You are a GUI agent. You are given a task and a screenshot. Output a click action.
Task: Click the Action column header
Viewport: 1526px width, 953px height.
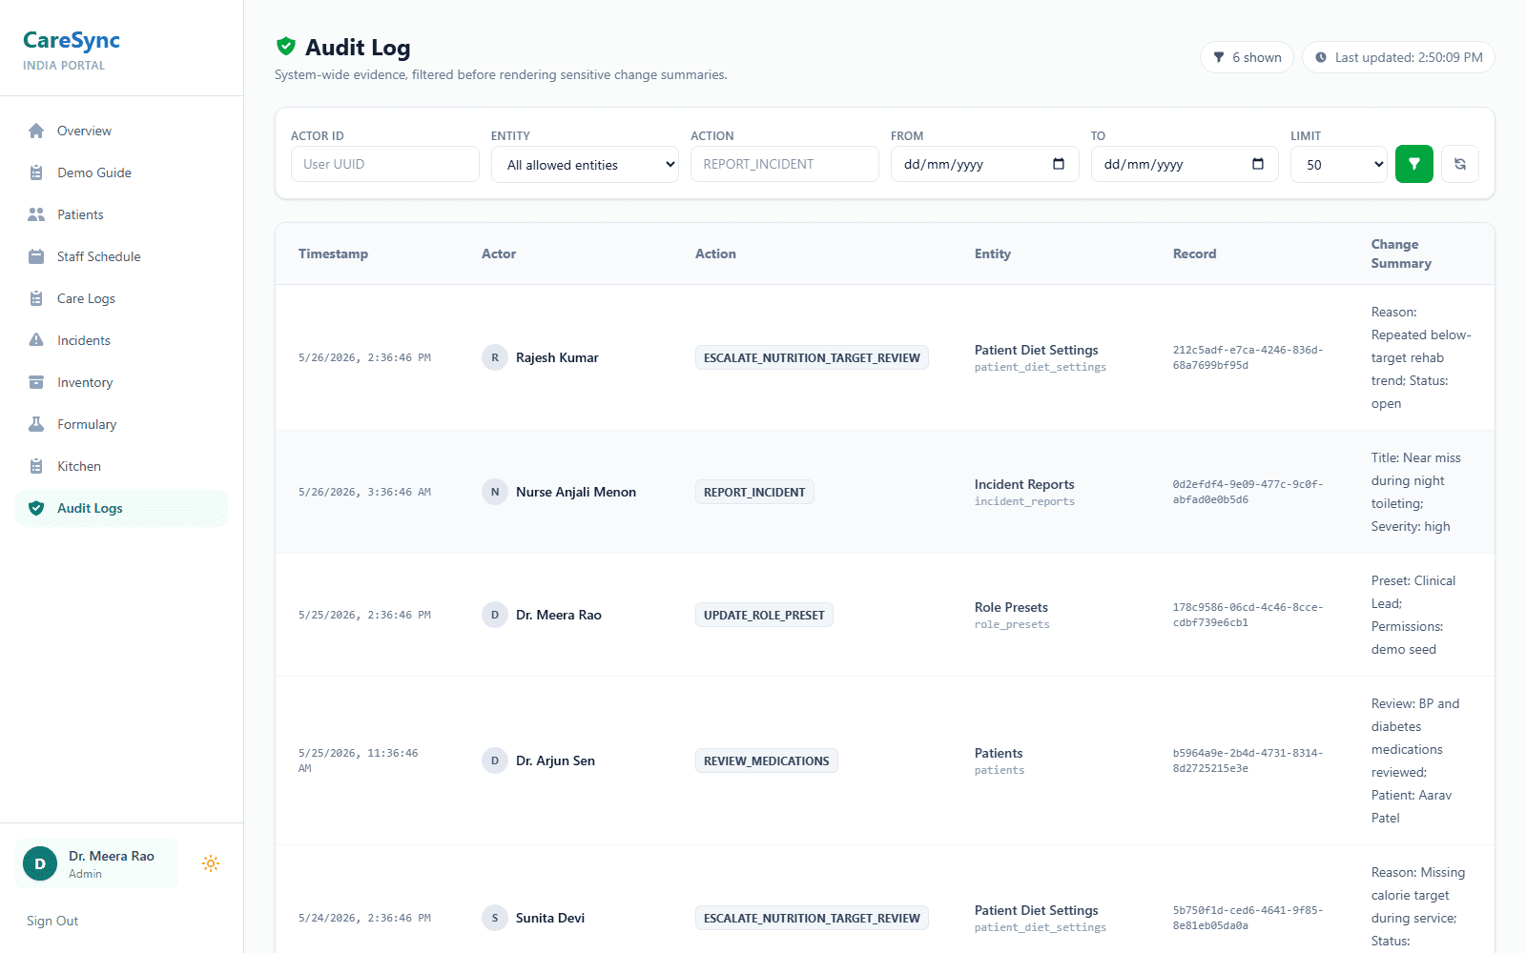click(x=715, y=253)
